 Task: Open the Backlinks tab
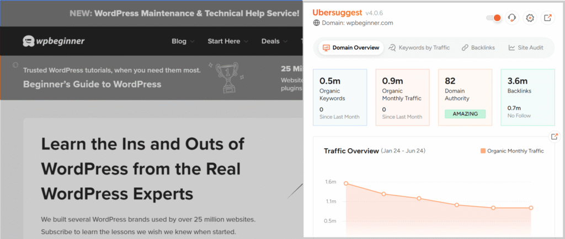click(x=478, y=48)
